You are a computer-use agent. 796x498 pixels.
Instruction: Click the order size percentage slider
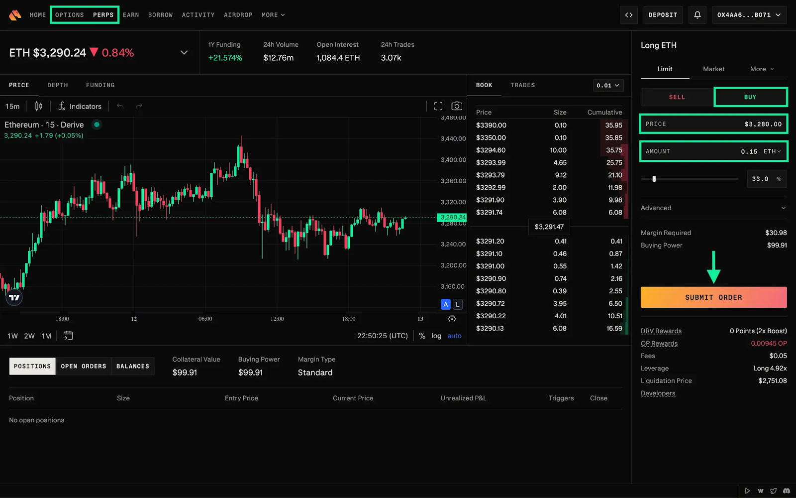point(690,179)
